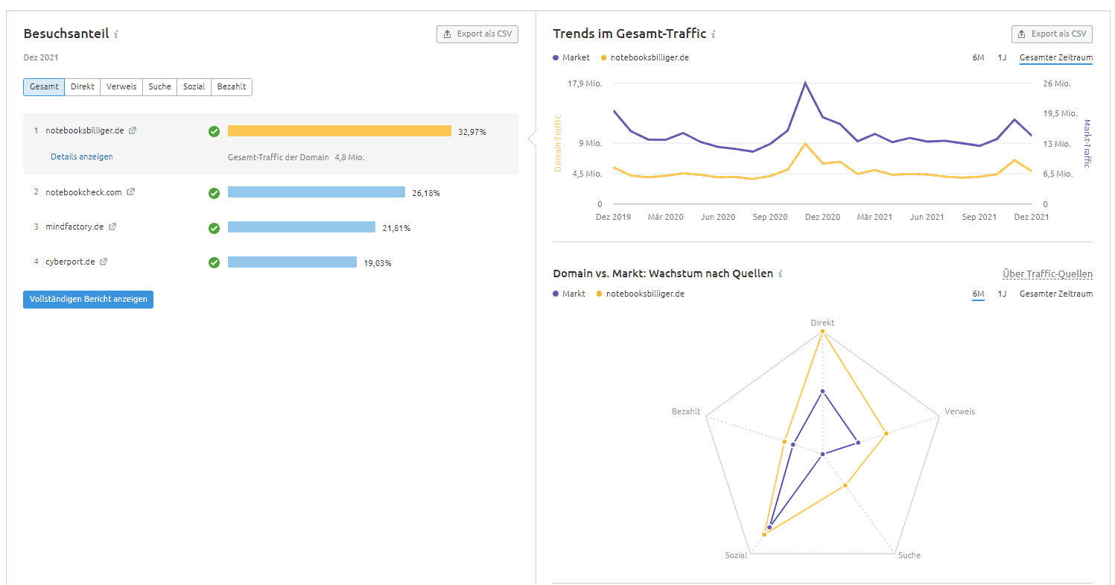Click green checkmark for notebookcheck.com row
1115x585 pixels.
[214, 193]
